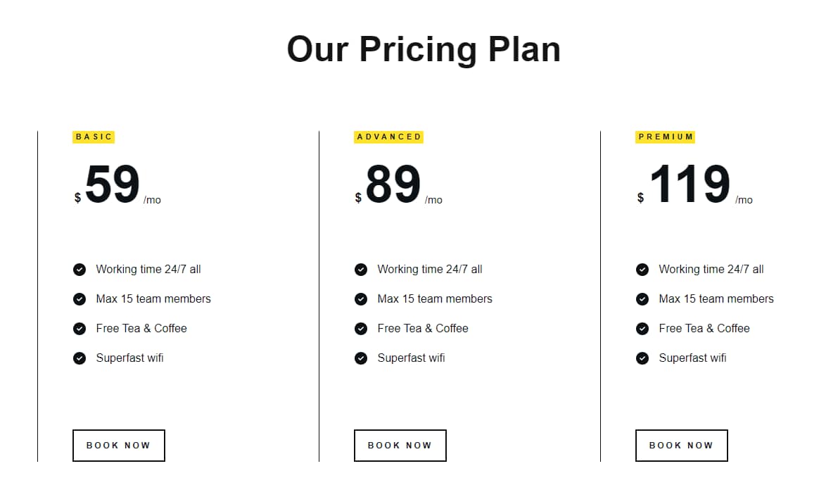819x497 pixels.
Task: Click Advanced plan's Superfast wifi check icon
Action: pos(361,358)
